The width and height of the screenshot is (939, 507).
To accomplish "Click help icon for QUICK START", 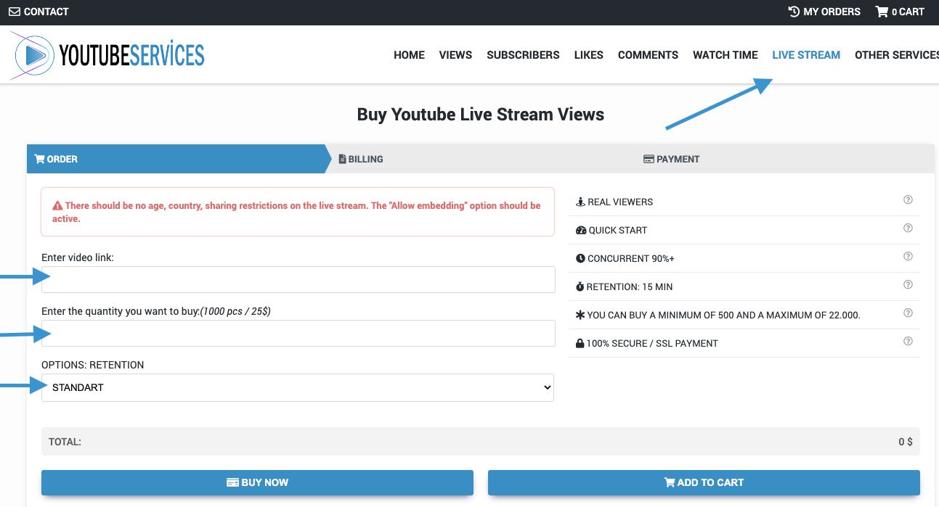I will pos(908,228).
